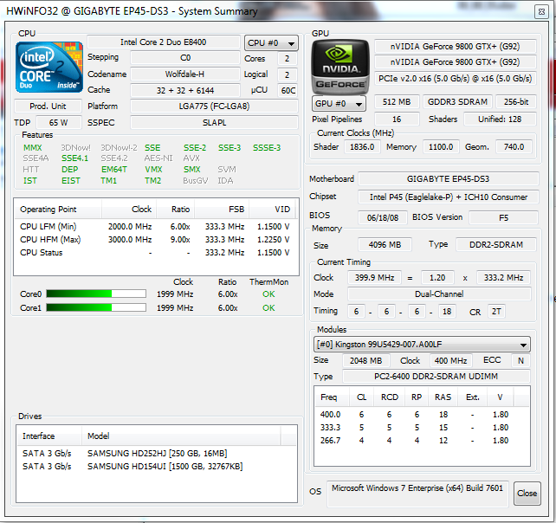Click the Intel P45 chipset field
The height and width of the screenshot is (523, 556).
[449, 197]
